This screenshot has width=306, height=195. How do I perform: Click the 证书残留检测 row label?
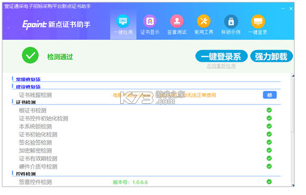[x=35, y=95]
